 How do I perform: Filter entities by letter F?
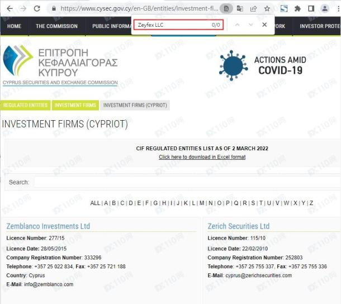coord(147,203)
